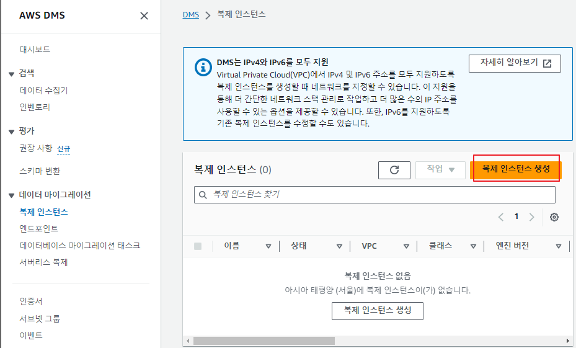576x348 pixels.
Task: Click the 엔진 버전 column header
Action: pos(512,246)
